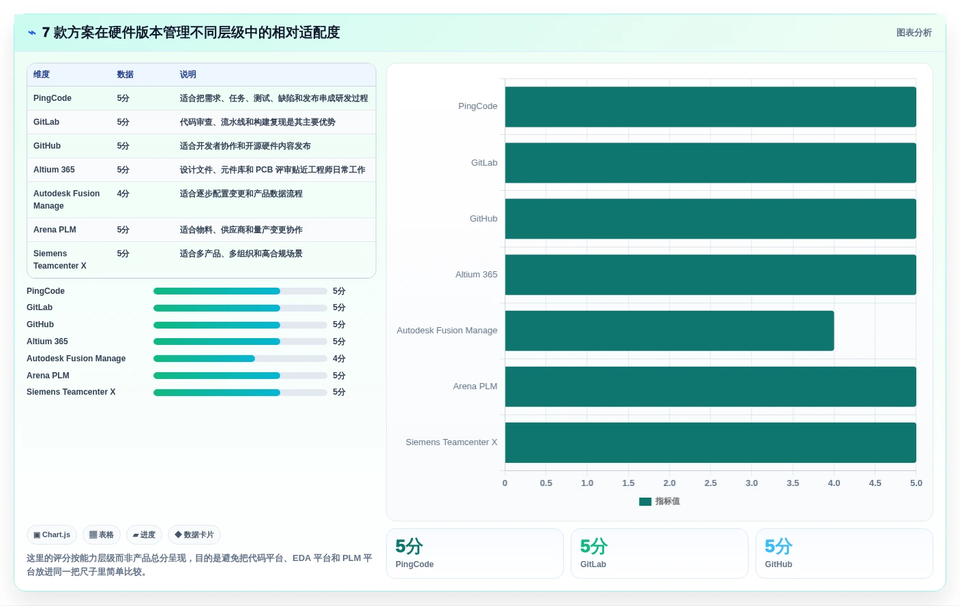
Task: Click the Arena PLM progress list label
Action: [48, 376]
